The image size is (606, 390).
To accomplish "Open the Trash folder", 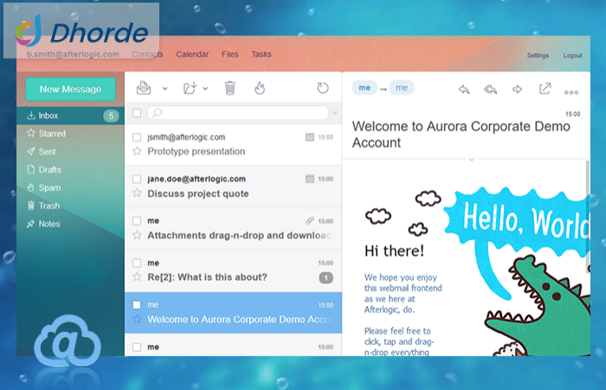I will [x=70, y=206].
